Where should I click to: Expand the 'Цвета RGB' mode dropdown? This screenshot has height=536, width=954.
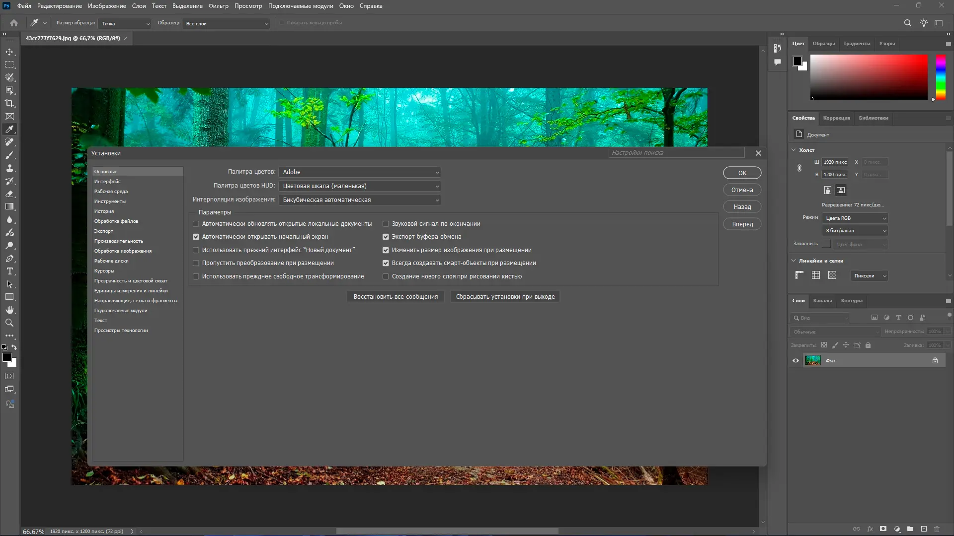pos(855,218)
